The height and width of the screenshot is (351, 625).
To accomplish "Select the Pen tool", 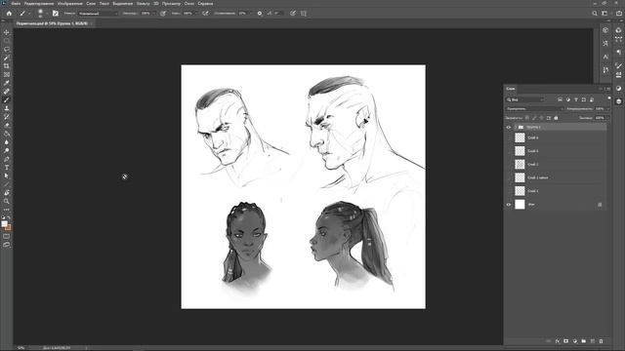I will (x=7, y=159).
